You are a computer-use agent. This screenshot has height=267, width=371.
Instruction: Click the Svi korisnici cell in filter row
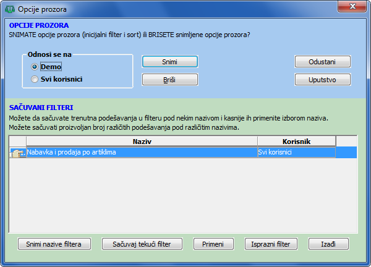point(296,153)
